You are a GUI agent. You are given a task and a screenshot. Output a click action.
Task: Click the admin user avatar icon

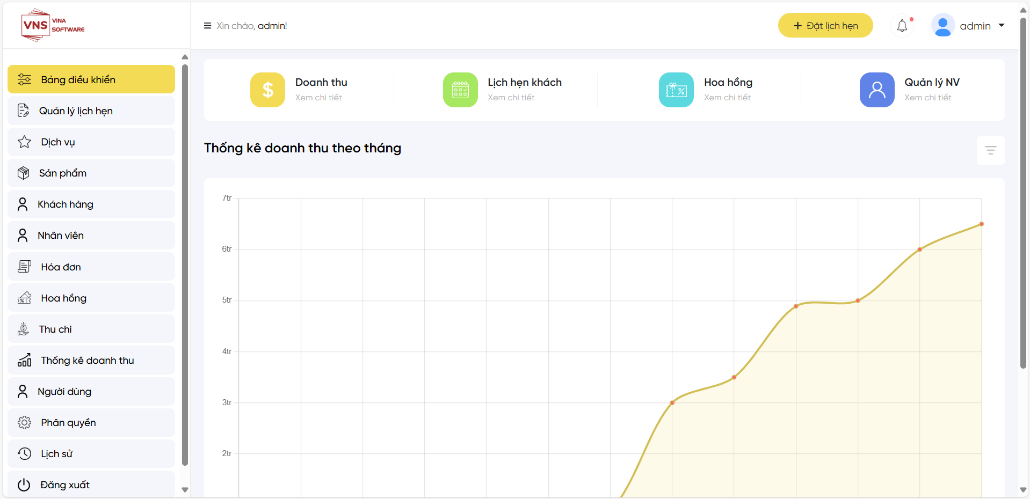point(942,25)
